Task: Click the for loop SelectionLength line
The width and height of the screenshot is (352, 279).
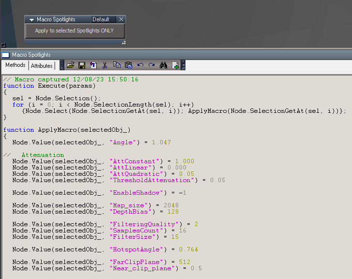Action: pos(103,105)
